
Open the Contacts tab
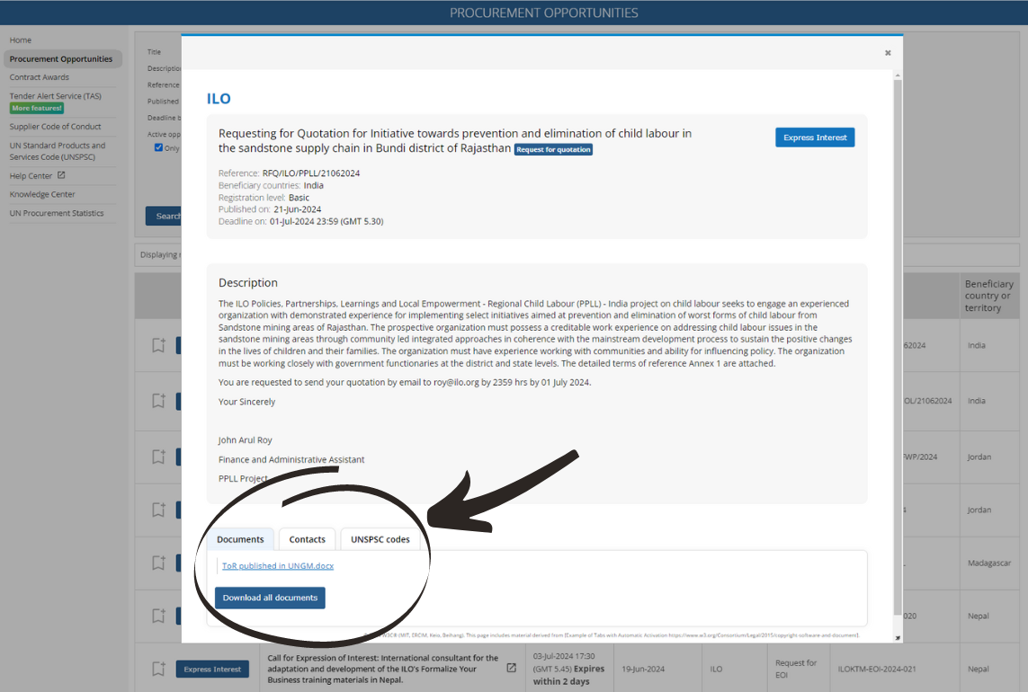tap(307, 539)
